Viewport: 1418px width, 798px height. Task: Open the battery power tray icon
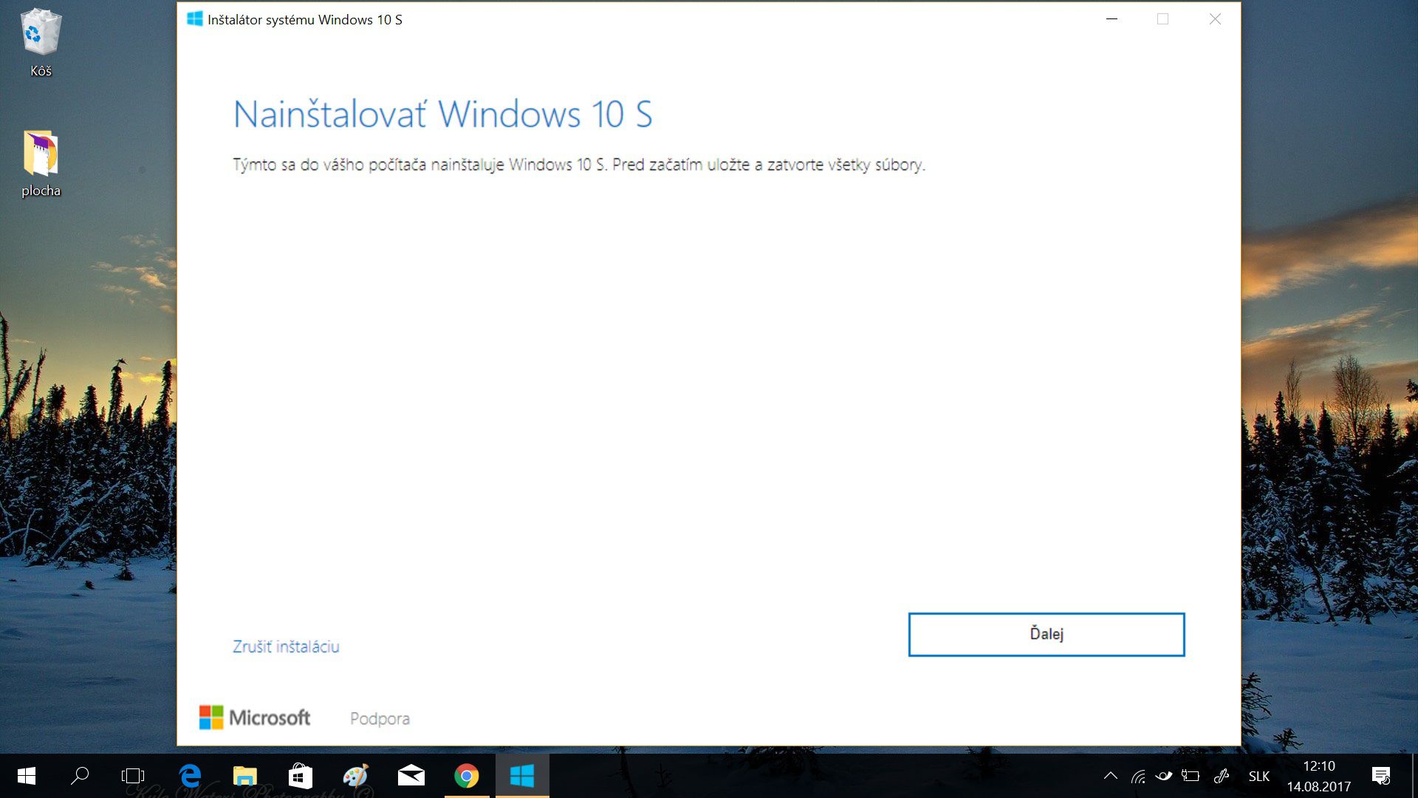pyautogui.click(x=1190, y=776)
